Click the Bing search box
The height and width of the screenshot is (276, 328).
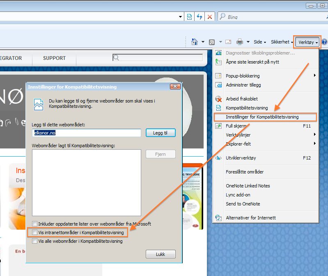(272, 17)
